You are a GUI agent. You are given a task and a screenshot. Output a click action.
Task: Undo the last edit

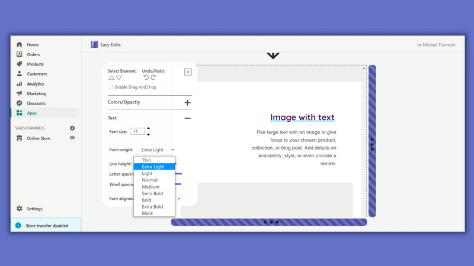point(146,77)
